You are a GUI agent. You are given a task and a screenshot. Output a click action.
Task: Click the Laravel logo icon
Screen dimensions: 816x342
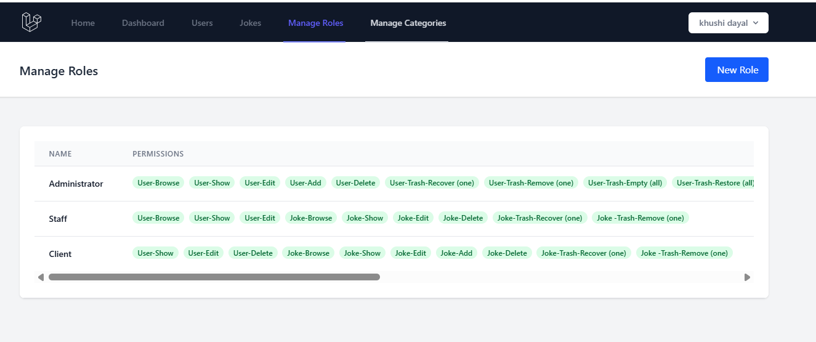(x=31, y=22)
